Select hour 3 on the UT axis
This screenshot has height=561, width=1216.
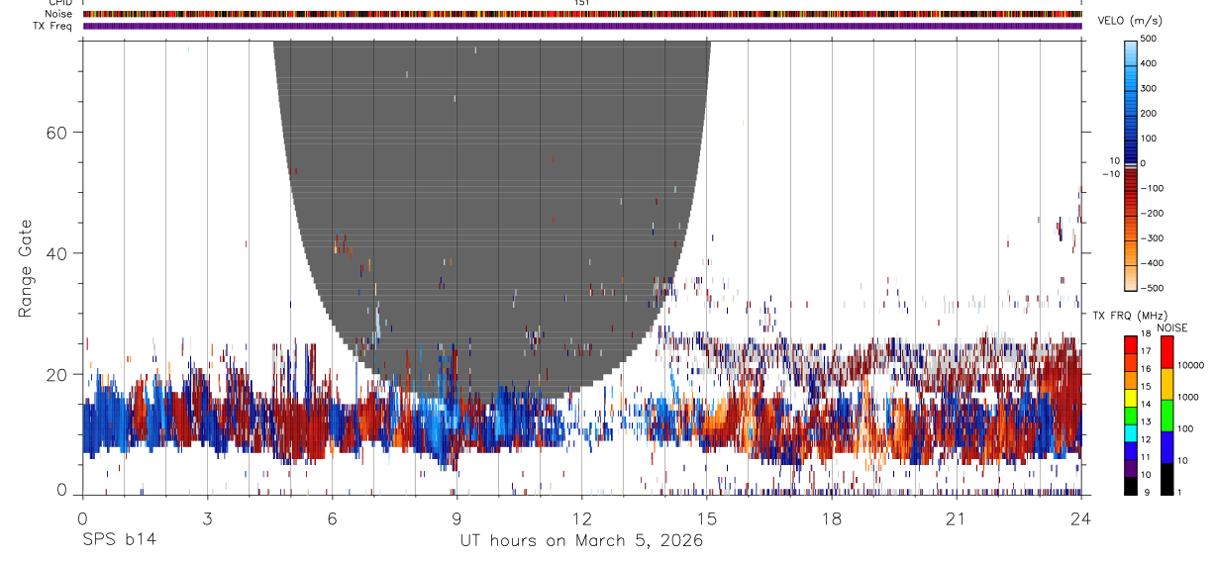(207, 518)
